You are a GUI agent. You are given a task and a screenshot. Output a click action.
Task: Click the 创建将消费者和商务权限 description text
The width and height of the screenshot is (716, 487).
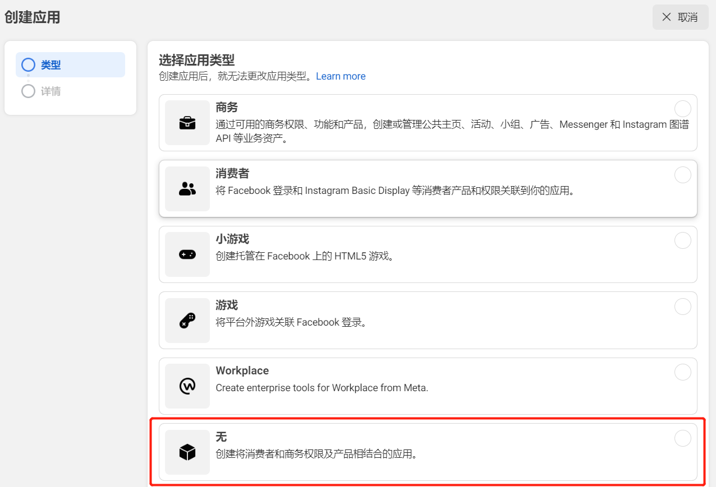[317, 454]
